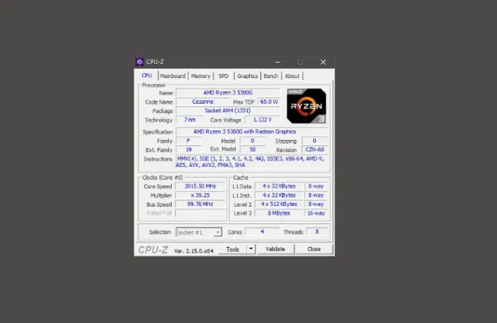
Task: Click the Close button at bottom
Action: (314, 249)
